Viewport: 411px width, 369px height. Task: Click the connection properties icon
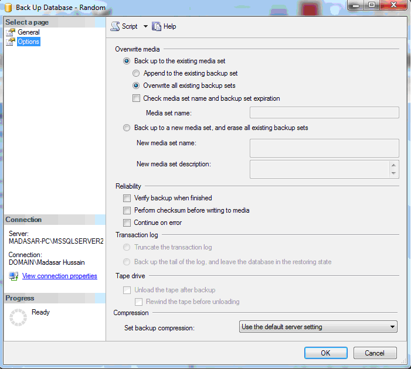(x=13, y=276)
